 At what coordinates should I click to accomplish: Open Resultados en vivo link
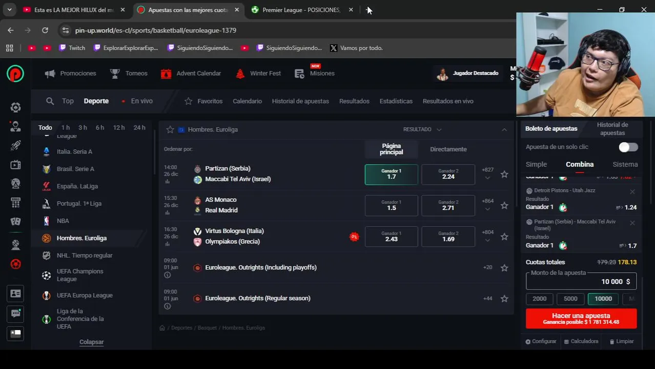448,101
